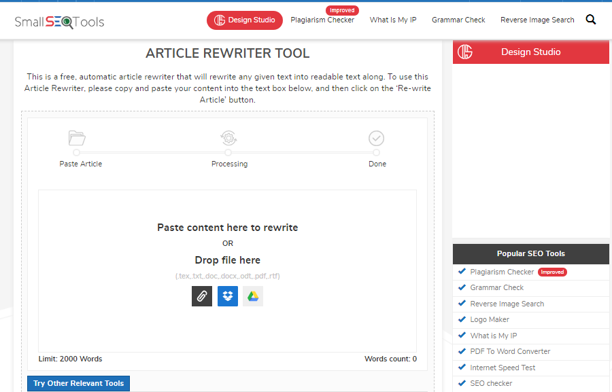Open Reverse Image Search from top navigation
Viewport: 612px width, 392px height.
pyautogui.click(x=537, y=20)
